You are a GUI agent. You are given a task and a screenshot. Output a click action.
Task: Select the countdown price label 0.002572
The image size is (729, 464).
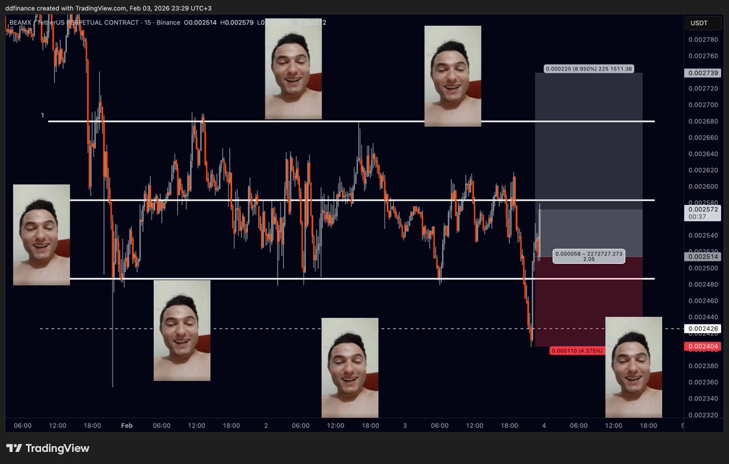pos(702,214)
